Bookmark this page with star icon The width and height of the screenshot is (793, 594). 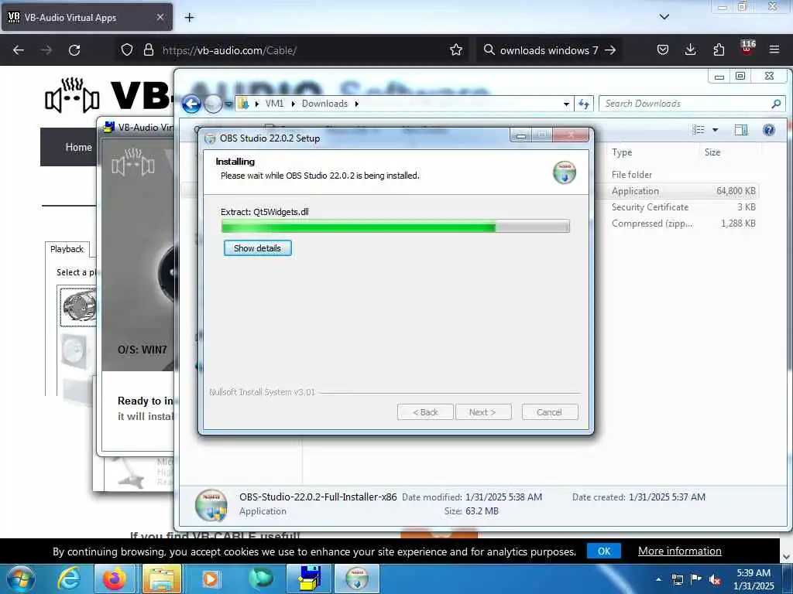pos(455,50)
